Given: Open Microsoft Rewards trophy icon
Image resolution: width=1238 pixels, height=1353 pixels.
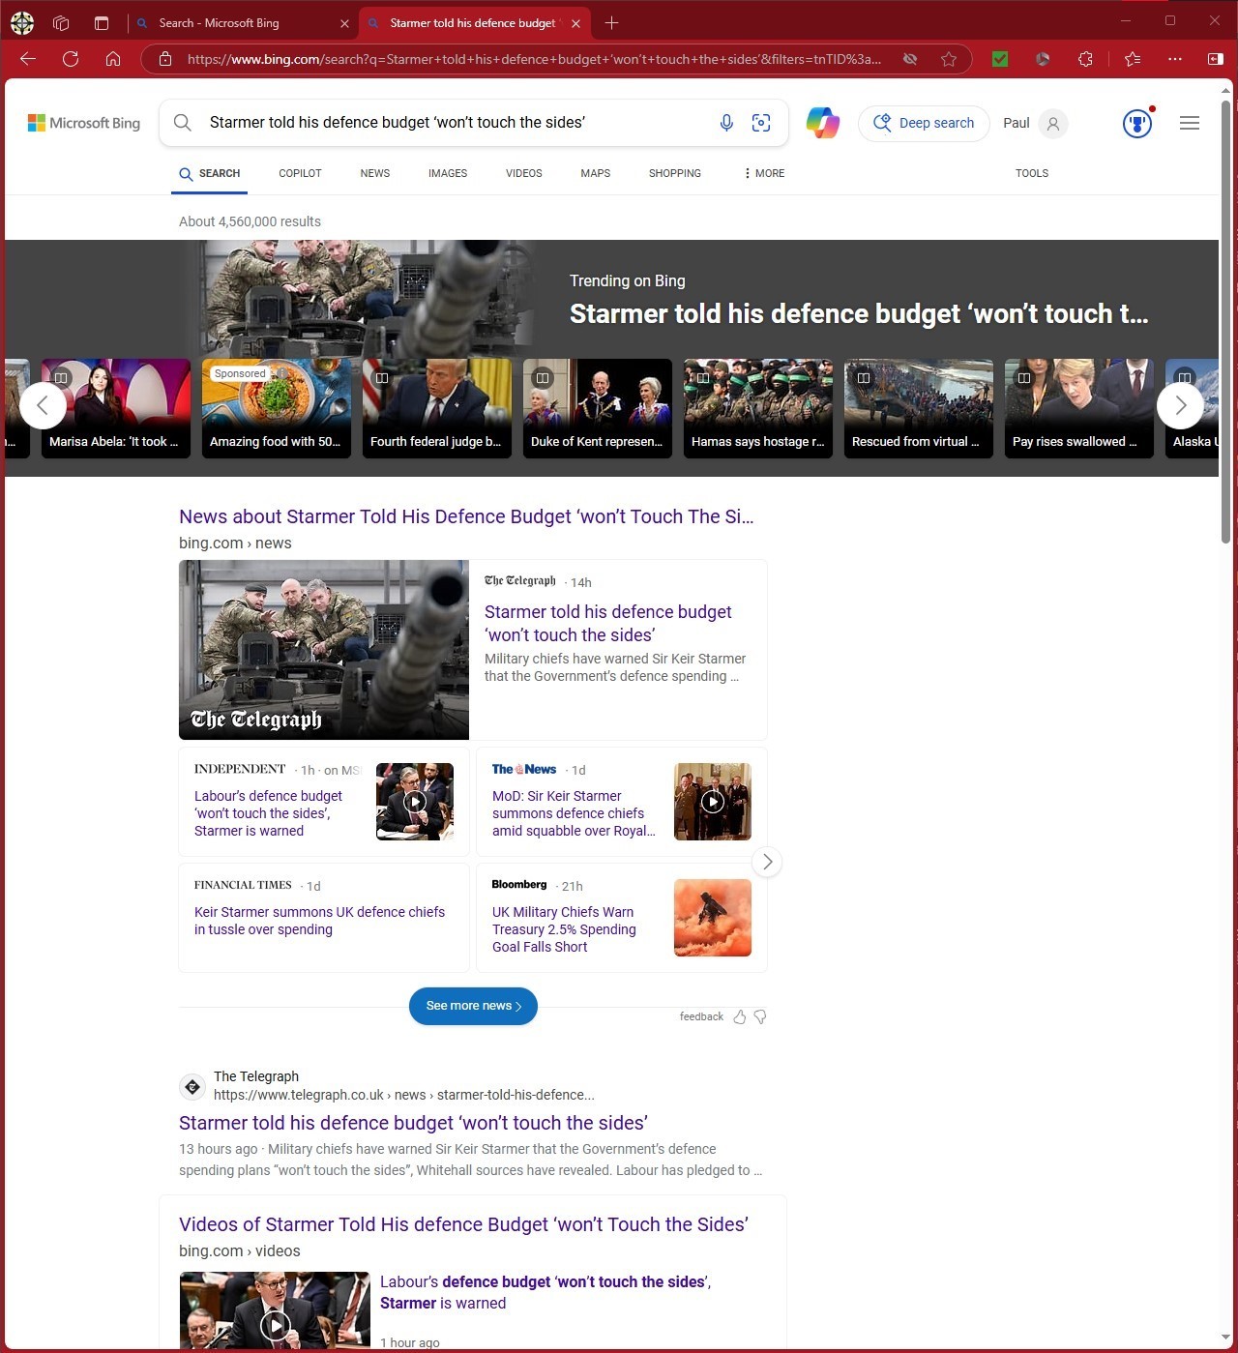Looking at the screenshot, I should [1137, 123].
